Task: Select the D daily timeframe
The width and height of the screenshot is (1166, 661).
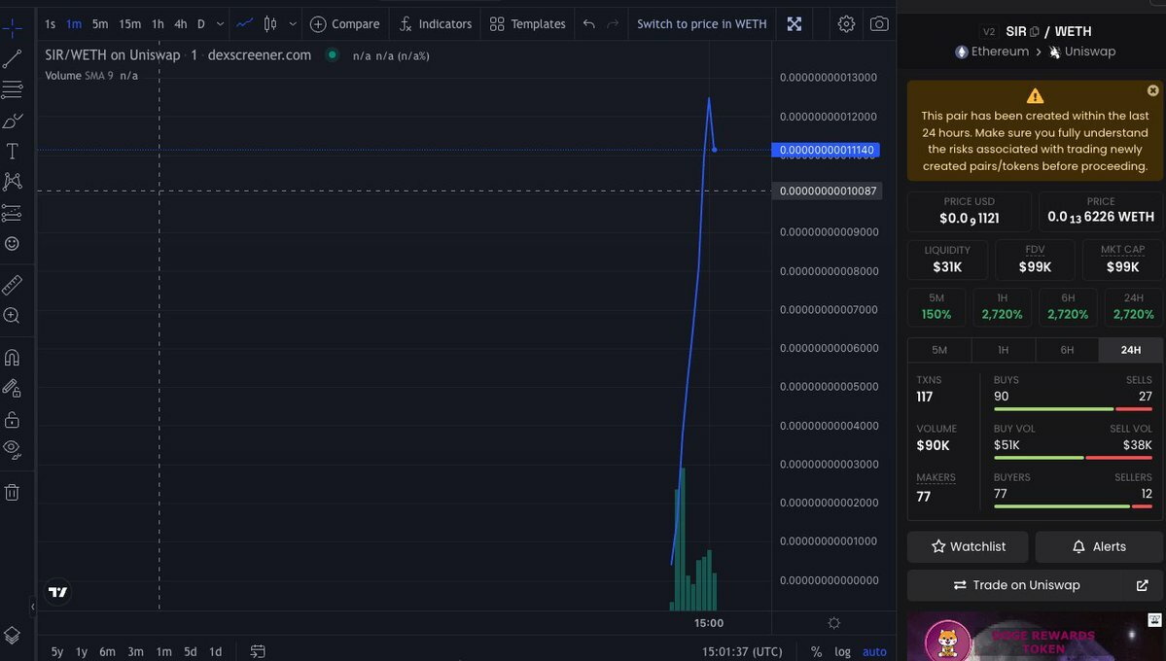Action: pos(200,23)
